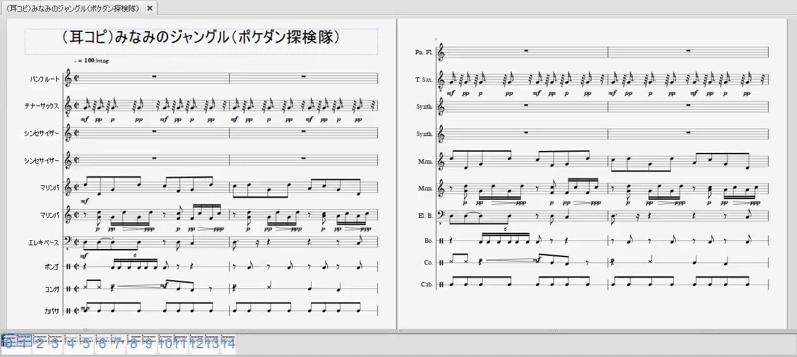Click the Co. short instrument name
797x357 pixels.
428,263
